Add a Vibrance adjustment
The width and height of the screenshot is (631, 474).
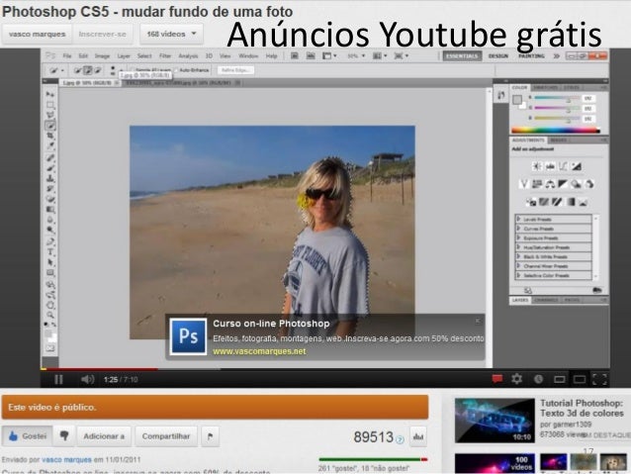[523, 184]
